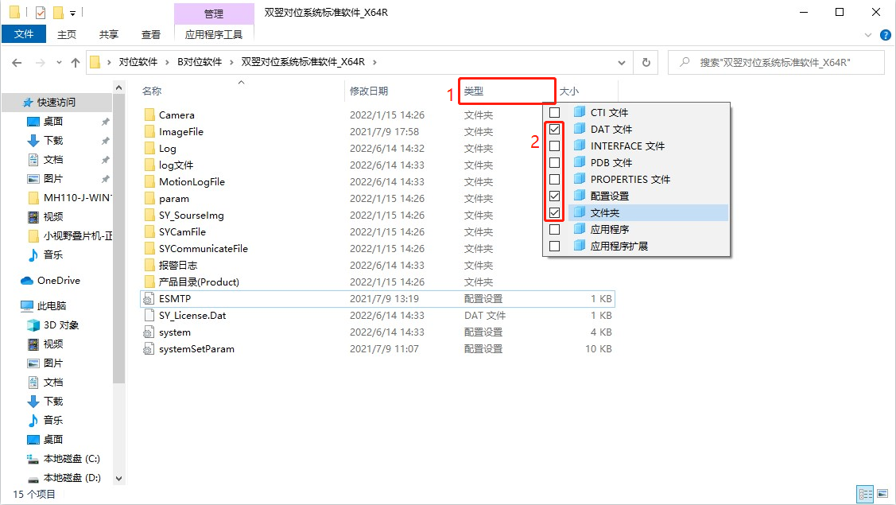Enable the 应用程序扩展 filter checkbox

click(555, 247)
